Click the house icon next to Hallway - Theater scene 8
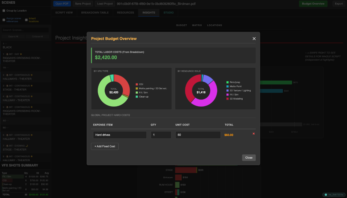Image resolution: width=347 pixels, height=198 pixels. (x=7, y=156)
